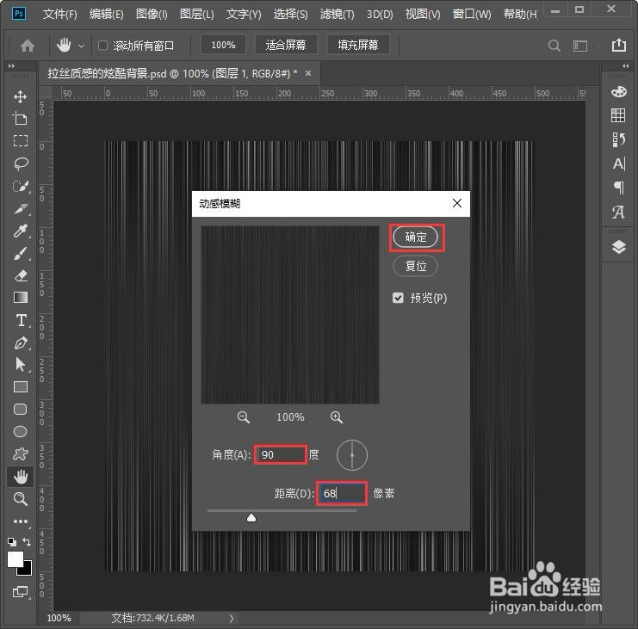Select the Hand tool in toolbox
The image size is (638, 629).
tap(21, 477)
